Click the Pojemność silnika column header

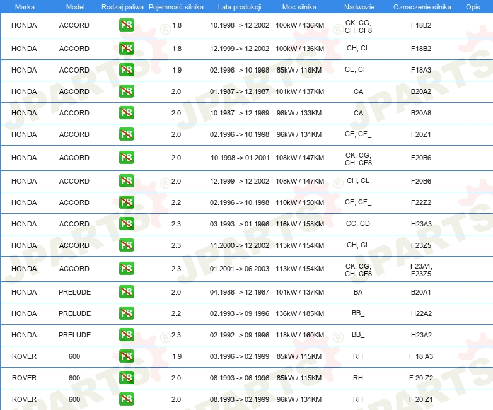pos(176,7)
